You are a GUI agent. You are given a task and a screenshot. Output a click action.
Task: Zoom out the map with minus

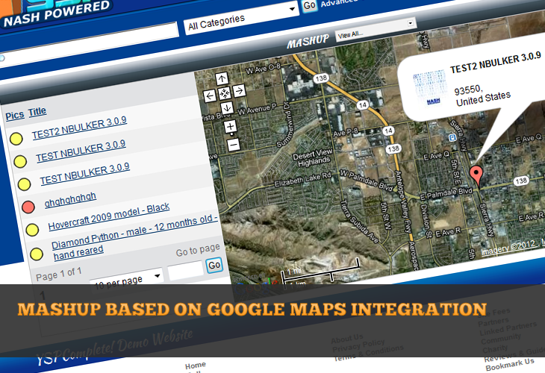[234, 144]
